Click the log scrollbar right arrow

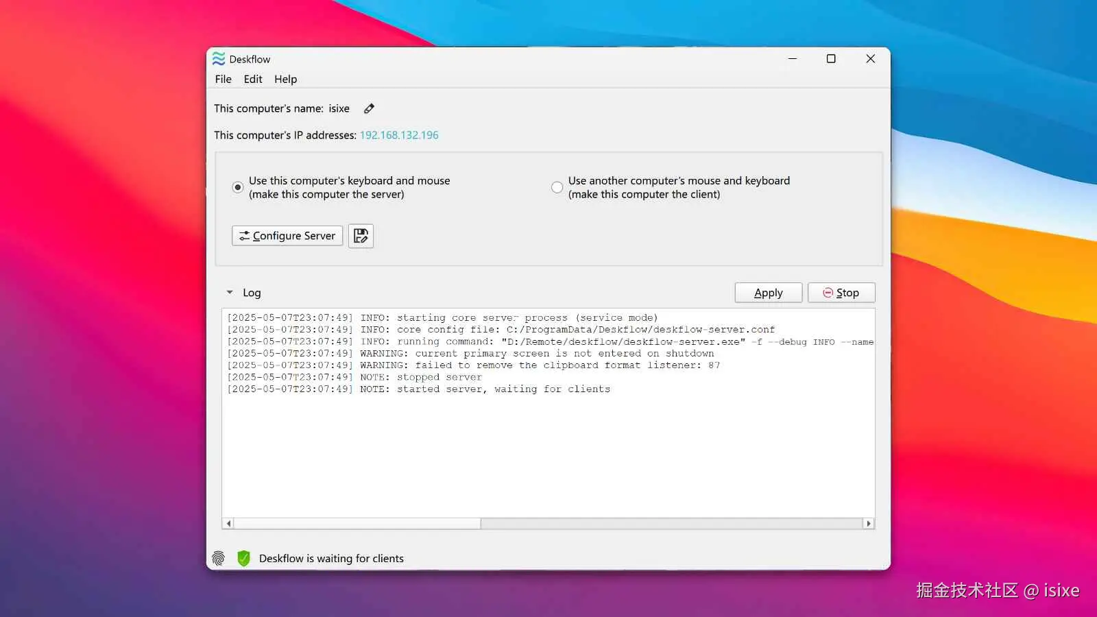pyautogui.click(x=869, y=524)
